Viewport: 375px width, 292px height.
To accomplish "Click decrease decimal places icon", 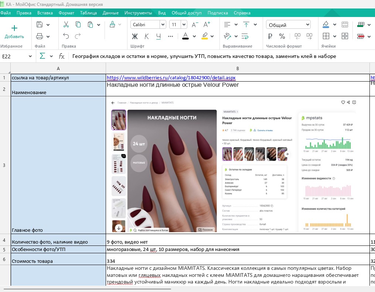I will (297, 36).
